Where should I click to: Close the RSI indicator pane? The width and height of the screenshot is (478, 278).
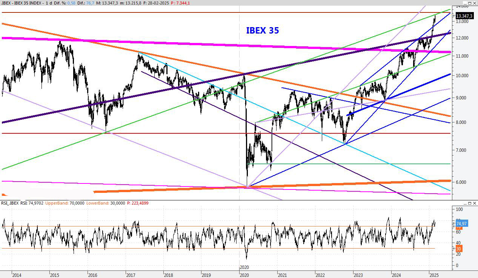[475, 203]
